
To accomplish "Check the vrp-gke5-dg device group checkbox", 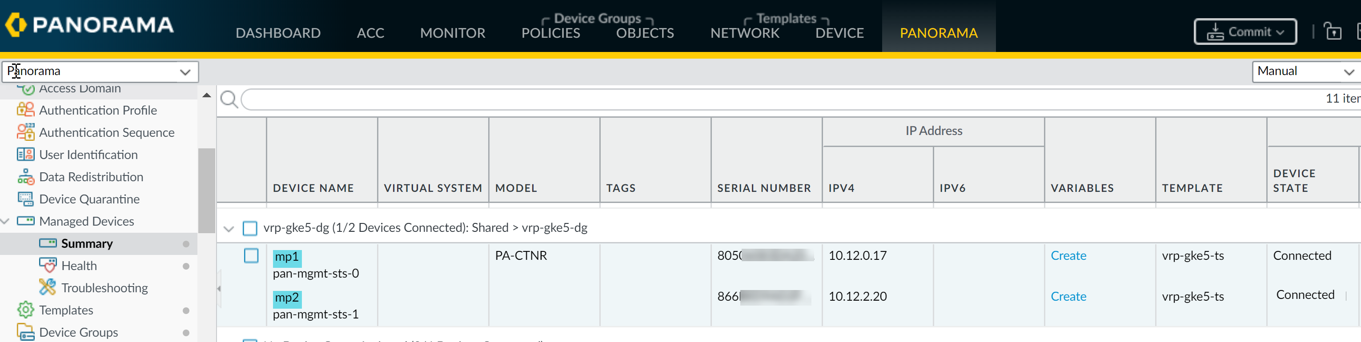I will 250,228.
